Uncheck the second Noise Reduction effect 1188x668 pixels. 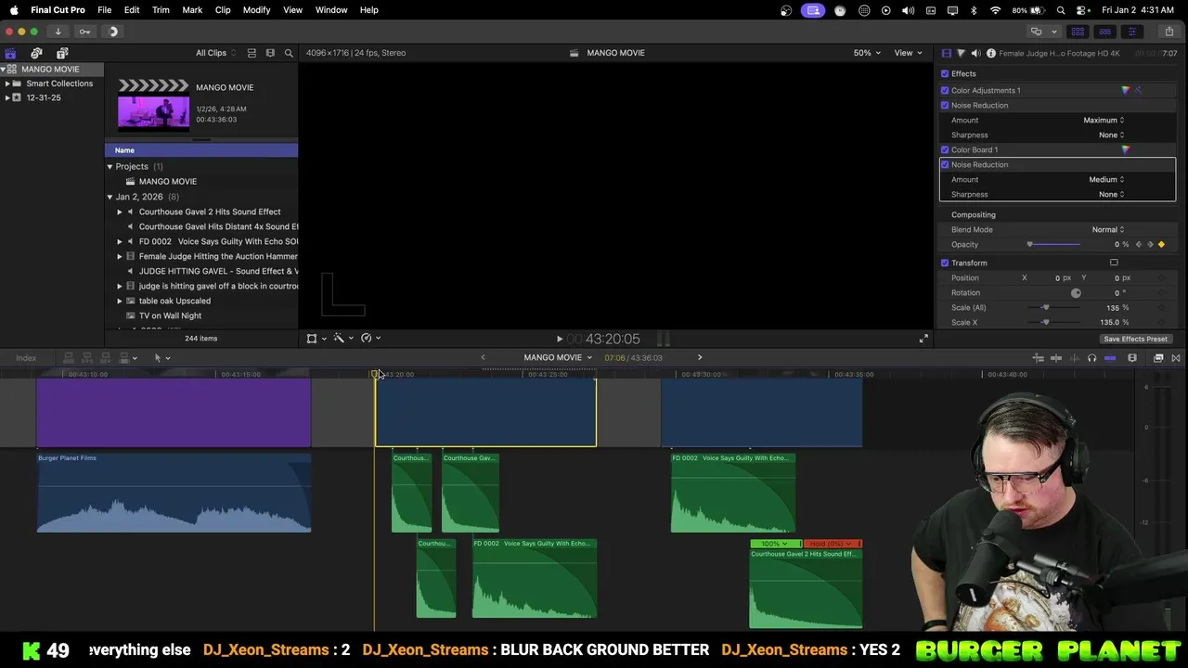(945, 164)
